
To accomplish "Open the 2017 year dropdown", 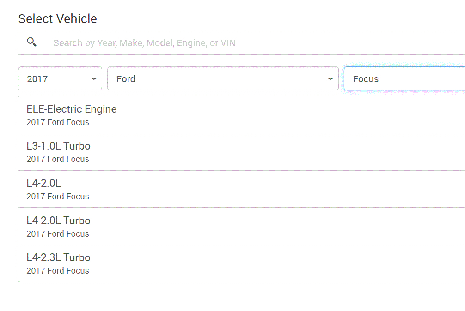I will [60, 79].
